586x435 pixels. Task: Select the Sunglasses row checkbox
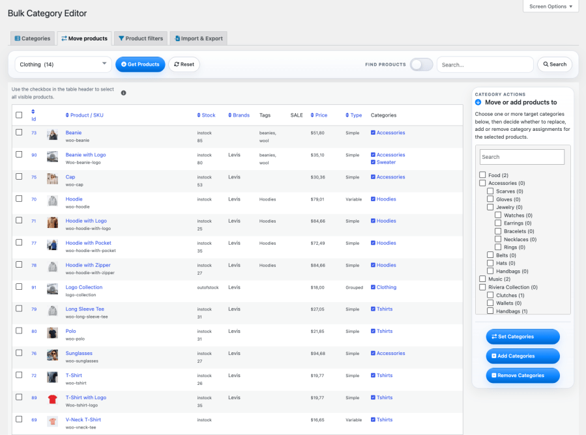tap(19, 353)
